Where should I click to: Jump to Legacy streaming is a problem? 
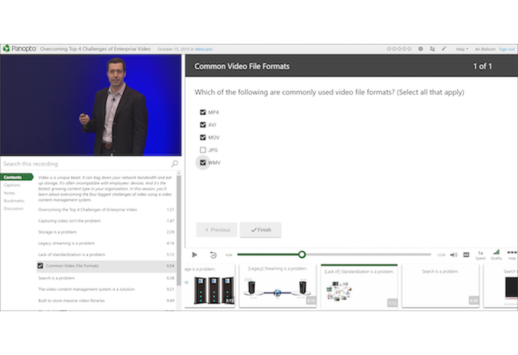(106, 243)
